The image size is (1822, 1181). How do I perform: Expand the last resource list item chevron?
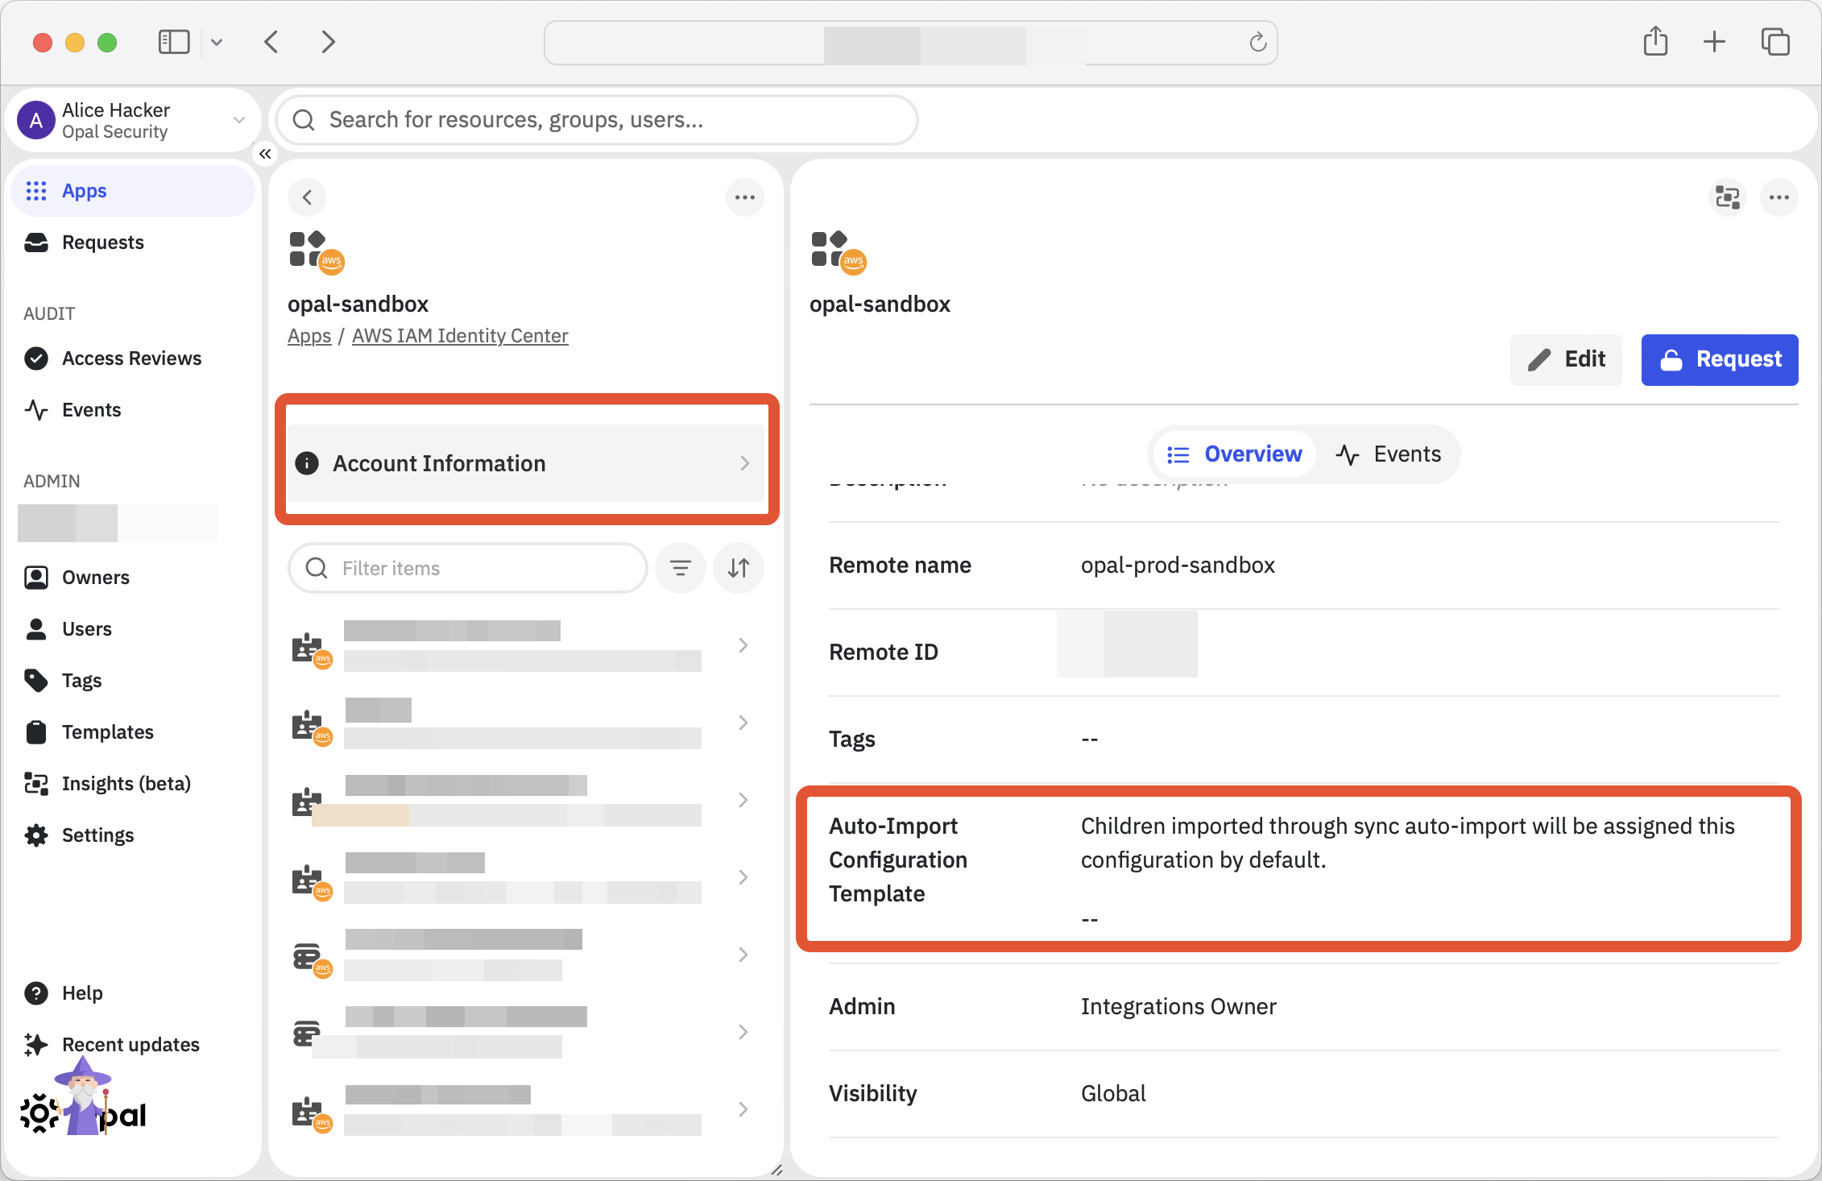(x=743, y=1109)
